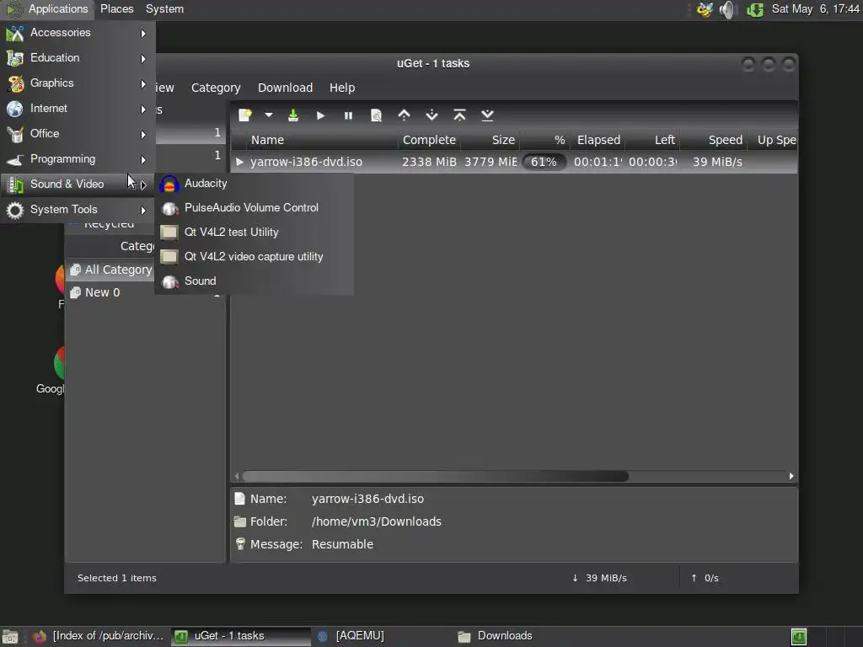Click the right scroll arrow of download list

791,476
